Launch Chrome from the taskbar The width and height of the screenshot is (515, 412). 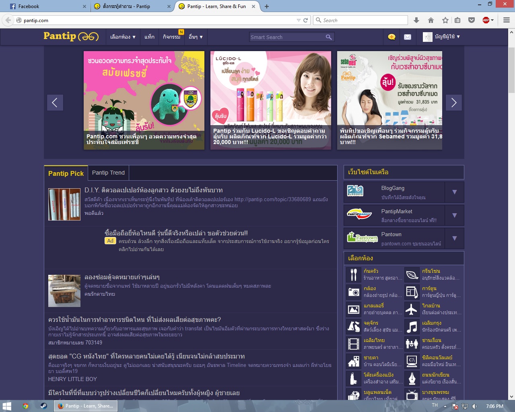pyautogui.click(x=25, y=406)
